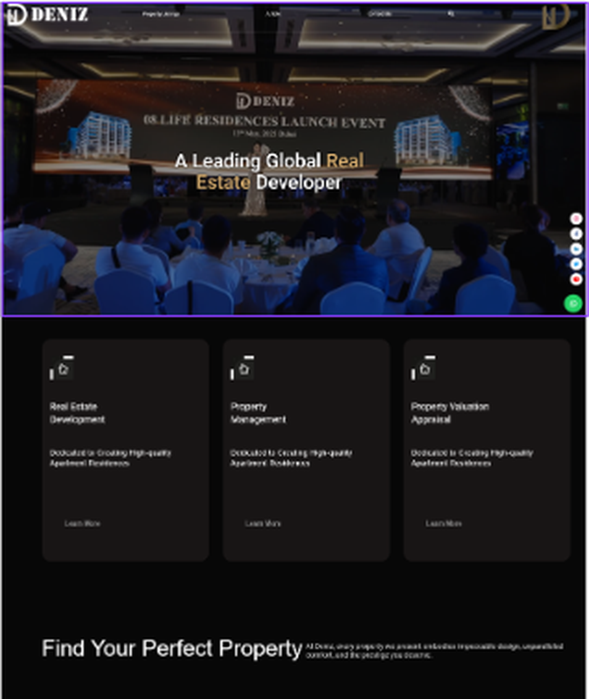Click the paragraph beside Find Your Perfect Property
This screenshot has width=589, height=699.
pos(435,650)
